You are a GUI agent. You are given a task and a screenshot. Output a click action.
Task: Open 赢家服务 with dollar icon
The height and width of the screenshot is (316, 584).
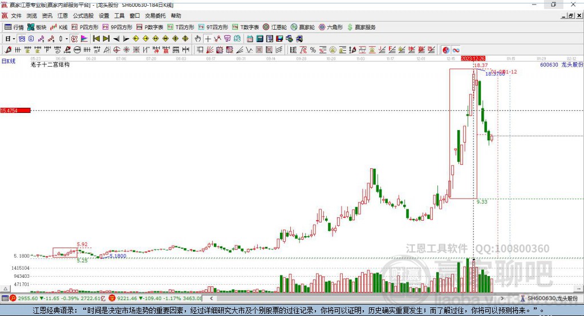point(361,27)
